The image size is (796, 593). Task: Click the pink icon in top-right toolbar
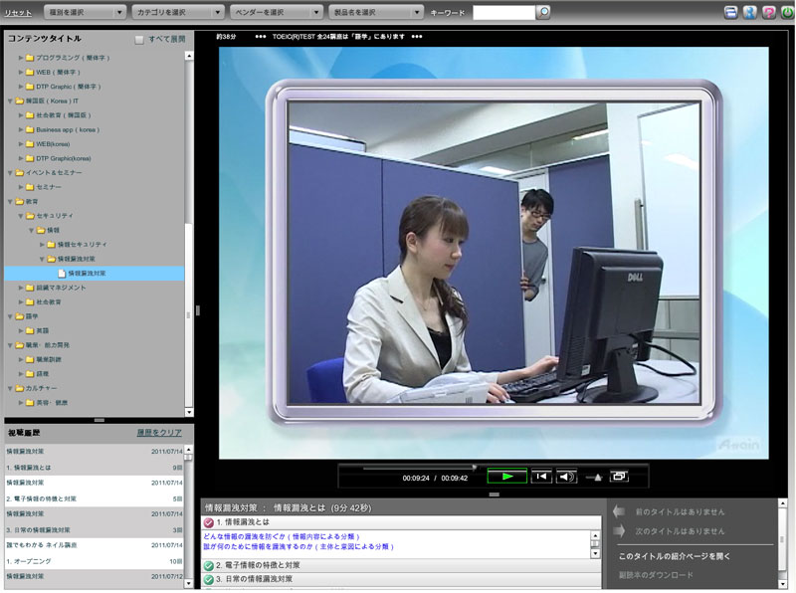pyautogui.click(x=768, y=12)
